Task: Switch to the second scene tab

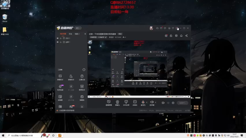Action: point(70,34)
